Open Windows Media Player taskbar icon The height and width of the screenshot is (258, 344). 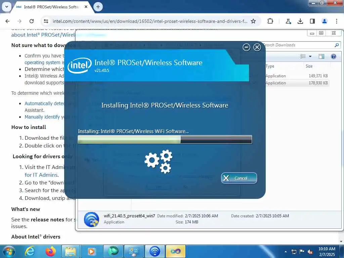pos(92,251)
